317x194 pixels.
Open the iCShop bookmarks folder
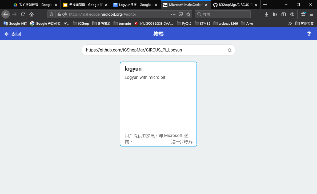pyautogui.click(x=81, y=24)
